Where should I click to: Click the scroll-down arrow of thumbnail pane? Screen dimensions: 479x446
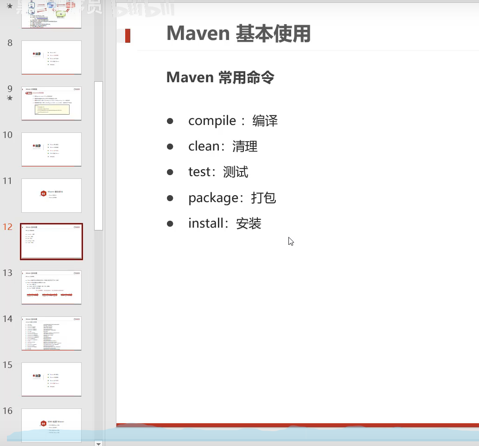[98, 444]
